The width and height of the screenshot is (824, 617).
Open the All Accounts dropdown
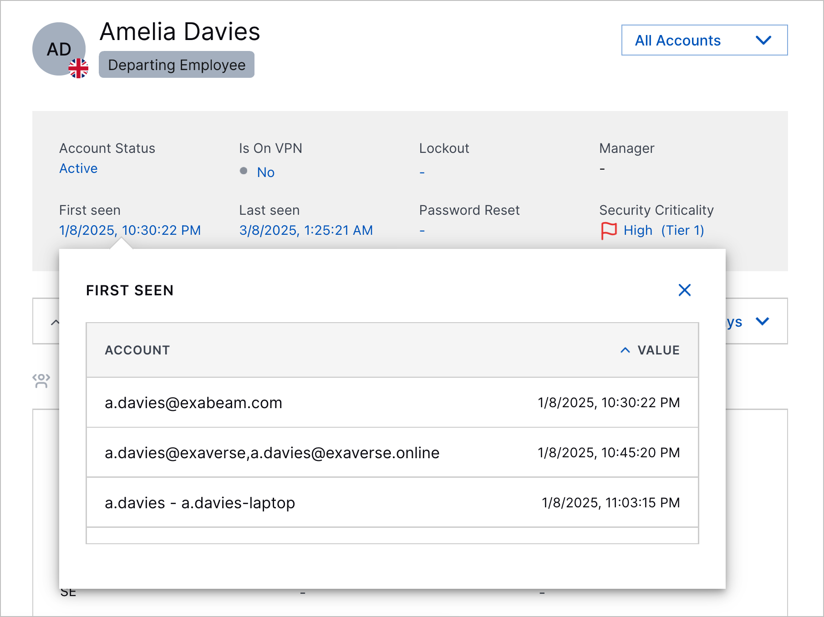coord(704,40)
